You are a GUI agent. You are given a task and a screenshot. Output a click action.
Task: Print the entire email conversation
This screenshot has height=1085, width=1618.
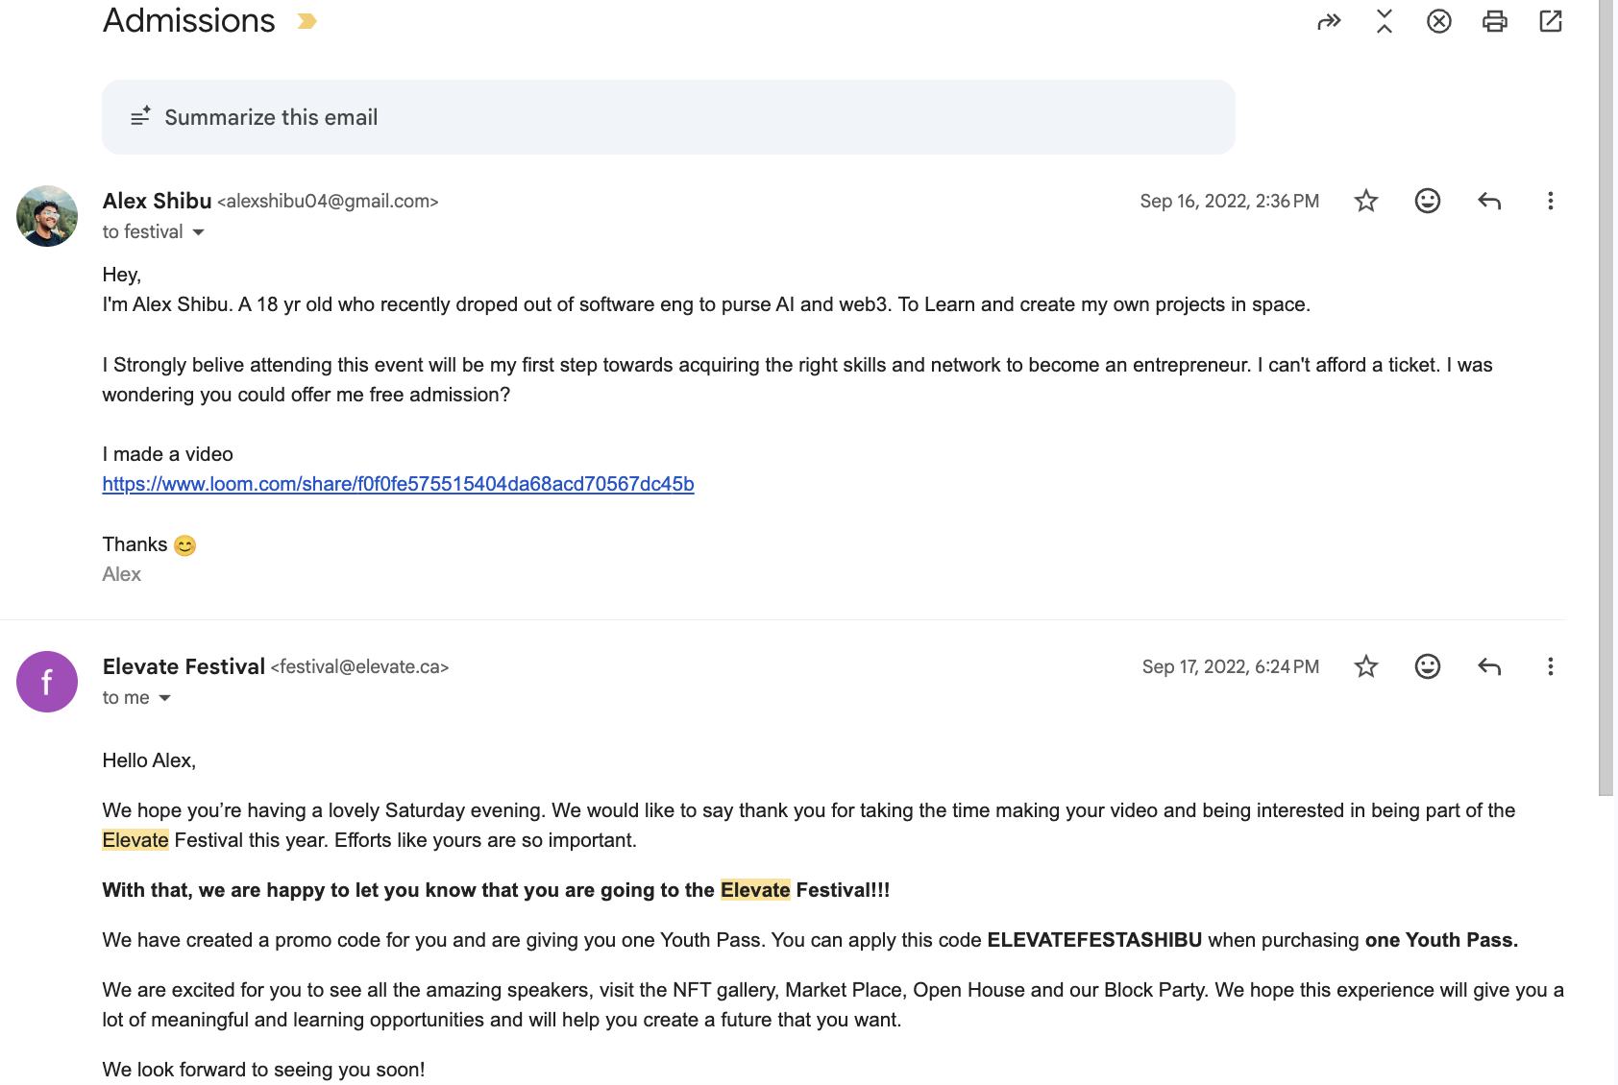1494,21
